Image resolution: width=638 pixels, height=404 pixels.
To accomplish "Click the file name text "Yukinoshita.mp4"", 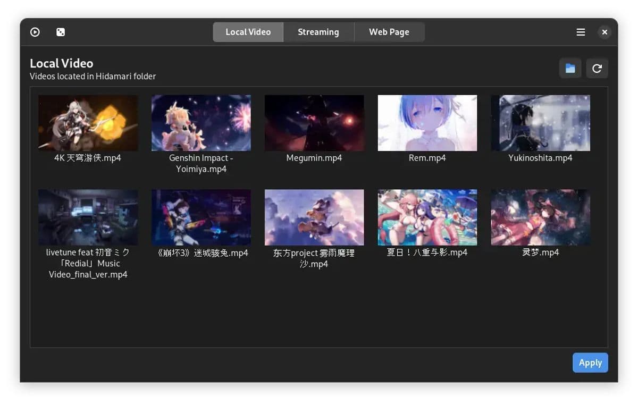I will (541, 158).
